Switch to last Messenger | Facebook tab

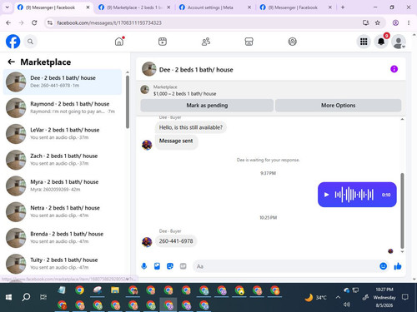[293, 7]
